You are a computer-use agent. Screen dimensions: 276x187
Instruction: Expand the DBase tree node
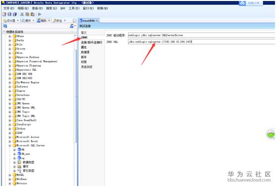[x=10, y=36]
